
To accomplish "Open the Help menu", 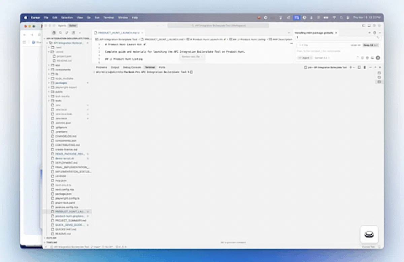I will point(135,17).
